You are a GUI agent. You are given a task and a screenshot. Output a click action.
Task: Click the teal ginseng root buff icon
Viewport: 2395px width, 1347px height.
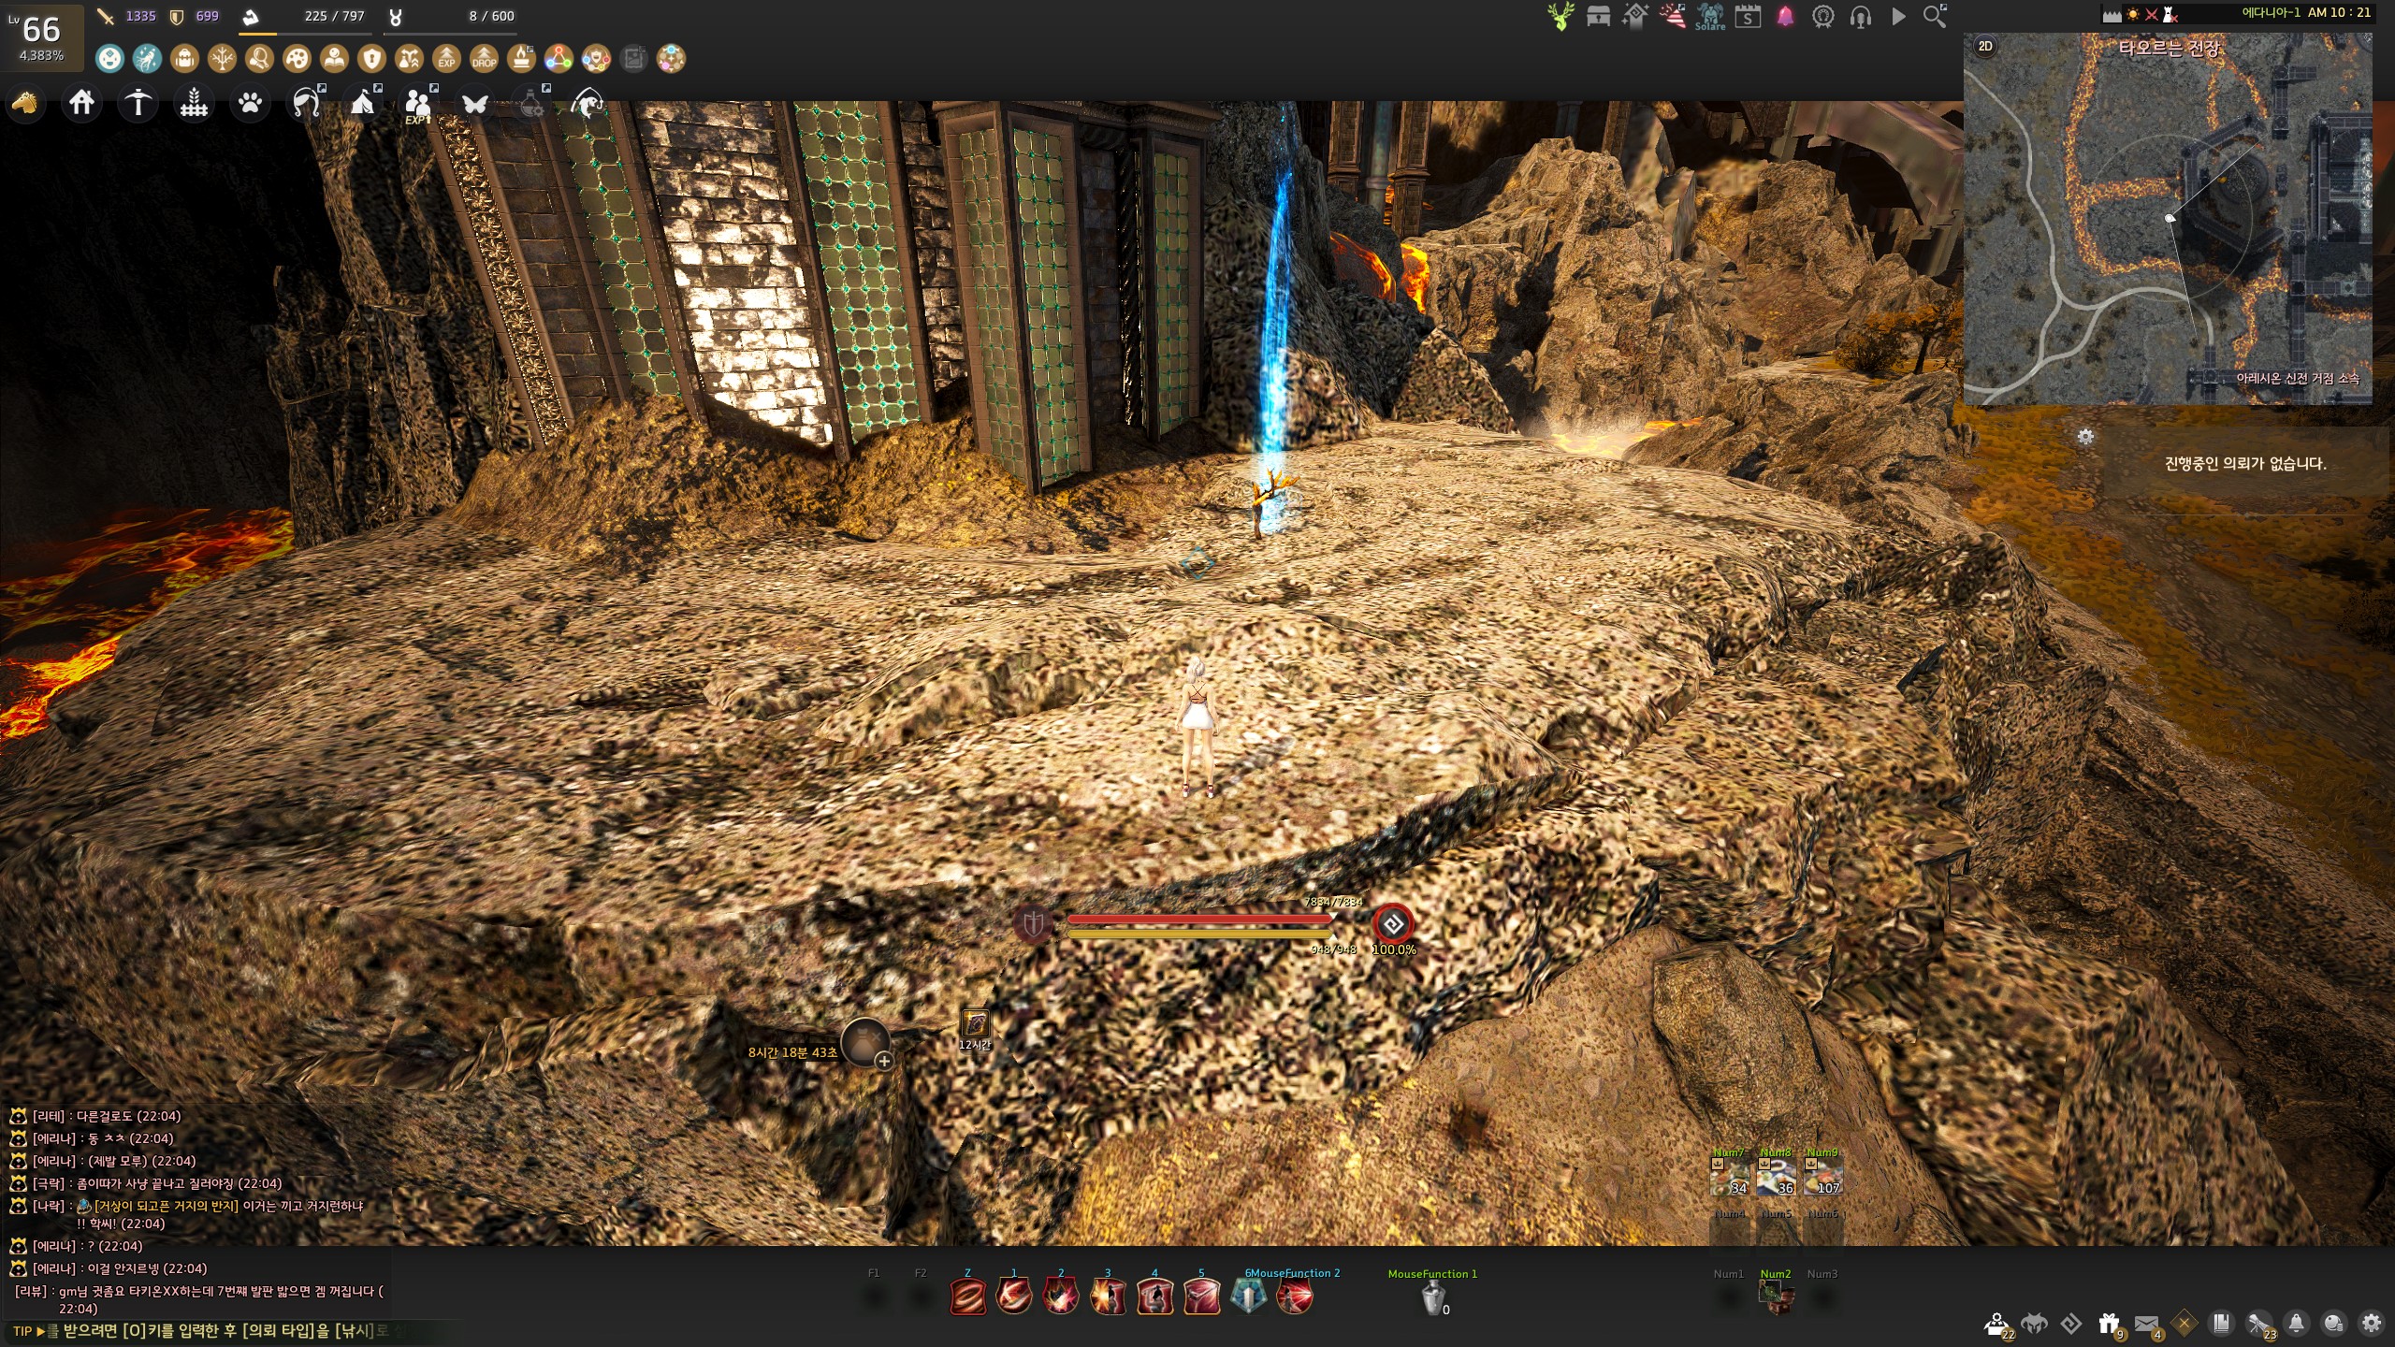147,59
